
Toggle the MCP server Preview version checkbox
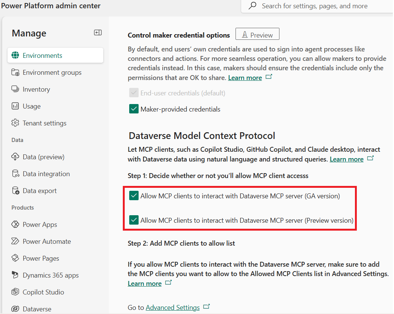click(134, 220)
